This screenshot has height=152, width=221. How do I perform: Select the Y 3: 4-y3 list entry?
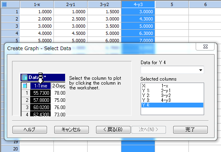click(x=172, y=100)
